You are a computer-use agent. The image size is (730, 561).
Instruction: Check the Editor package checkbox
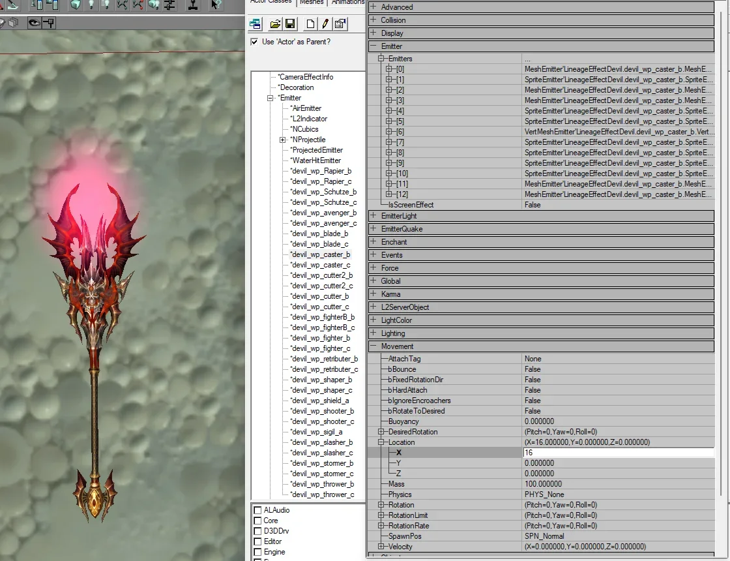[x=257, y=541]
